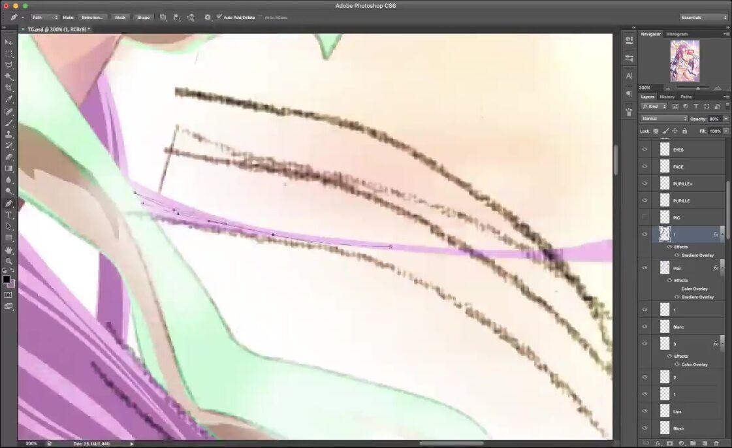This screenshot has height=448, width=732.
Task: Open the Essentials workspace dropdown
Action: click(703, 17)
